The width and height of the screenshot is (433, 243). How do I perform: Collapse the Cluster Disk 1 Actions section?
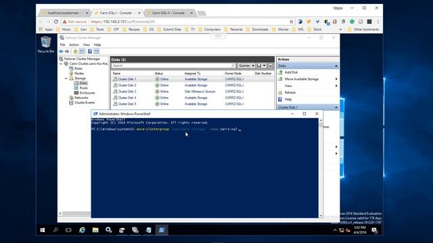pos(336,107)
